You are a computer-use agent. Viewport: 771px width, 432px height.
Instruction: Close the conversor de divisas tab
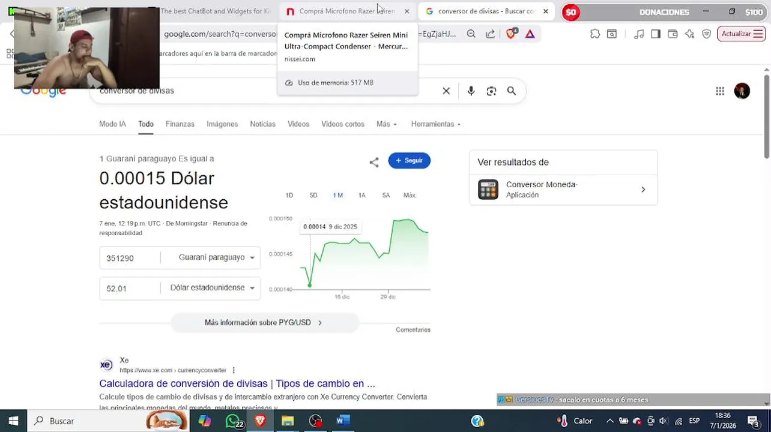(545, 11)
